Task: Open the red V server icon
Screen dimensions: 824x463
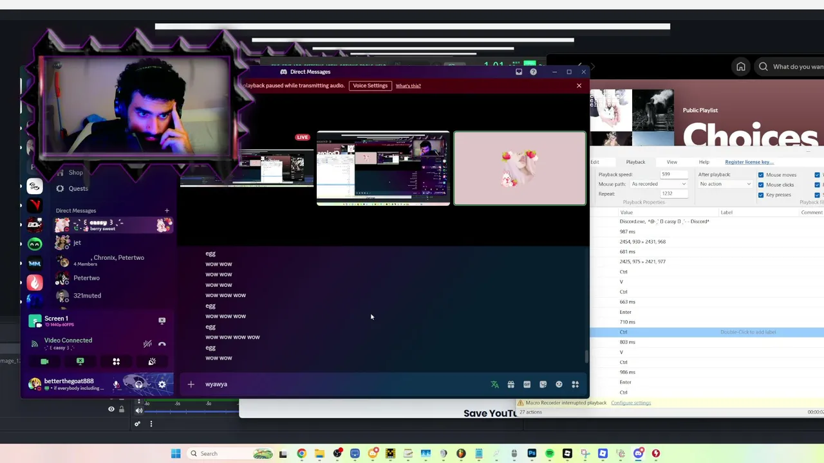Action: 35,205
